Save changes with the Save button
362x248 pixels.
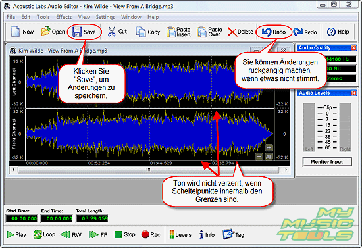[x=84, y=32]
